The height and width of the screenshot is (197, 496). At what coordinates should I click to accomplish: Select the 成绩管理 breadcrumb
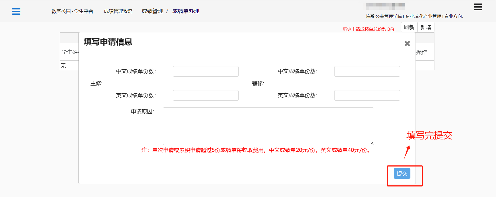[x=152, y=11]
